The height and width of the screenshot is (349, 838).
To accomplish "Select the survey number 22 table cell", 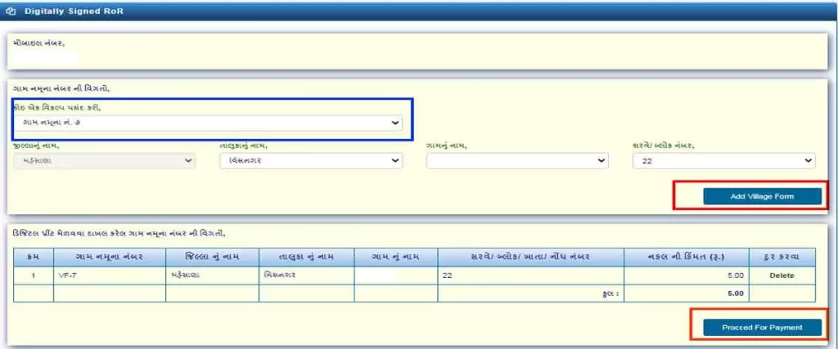I will 530,275.
